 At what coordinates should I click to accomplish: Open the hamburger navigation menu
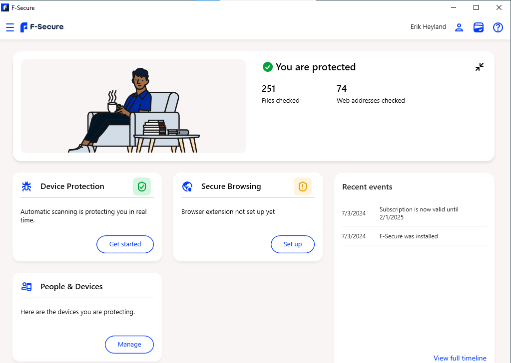(9, 27)
